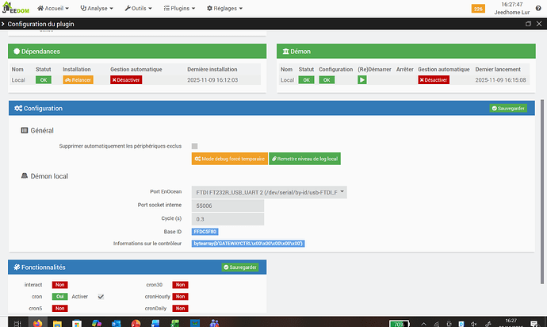Click the dialog vertical scrollbar
Viewport: 547px width, 327px height.
pos(541,191)
